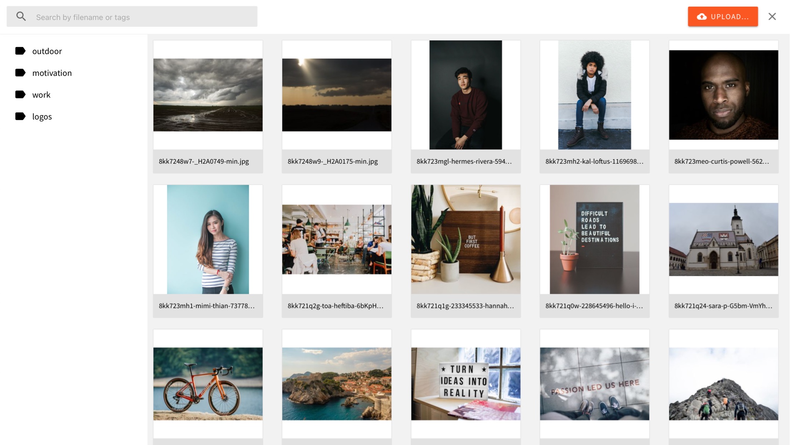
Task: Select the striped-shirt portrait 8kk723mh1-mimi-thian image
Action: (x=208, y=239)
